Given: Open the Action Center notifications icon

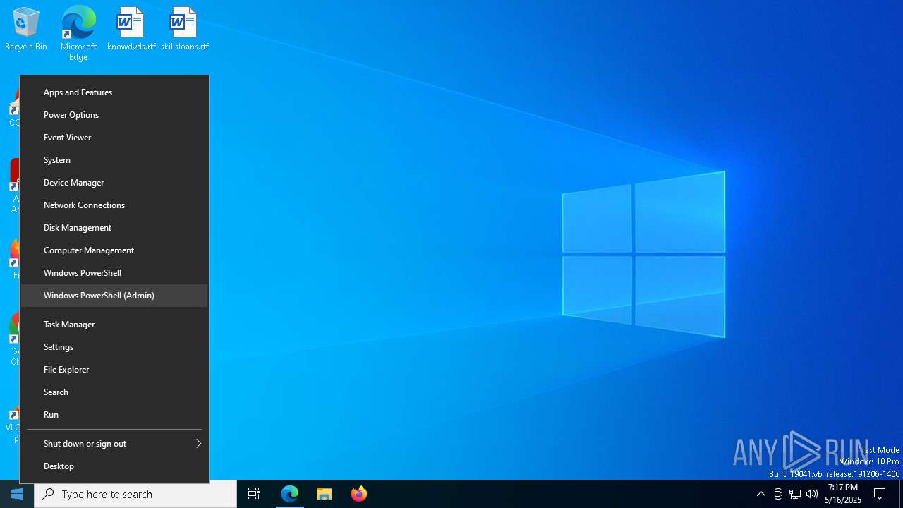Looking at the screenshot, I should click(x=880, y=494).
